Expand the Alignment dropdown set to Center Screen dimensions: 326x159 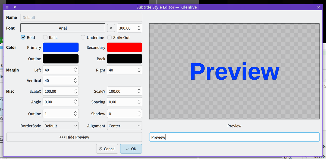(124, 126)
